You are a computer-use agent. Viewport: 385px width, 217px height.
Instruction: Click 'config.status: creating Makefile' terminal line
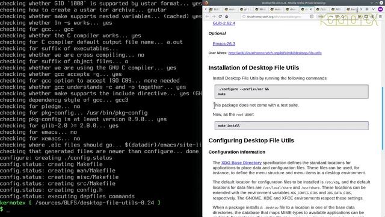[51, 164]
